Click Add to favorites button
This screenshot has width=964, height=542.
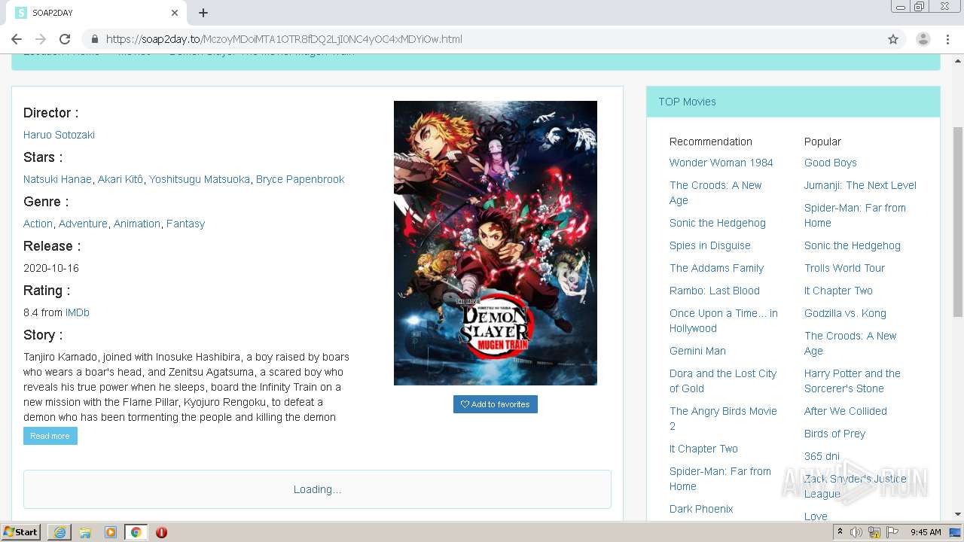pyautogui.click(x=496, y=404)
